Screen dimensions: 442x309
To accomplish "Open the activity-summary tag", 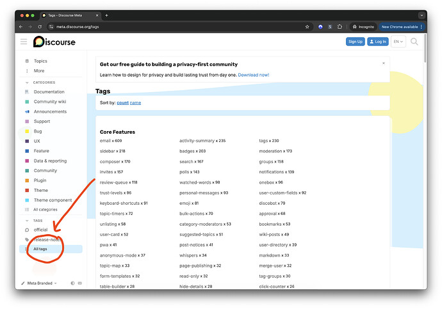I will point(197,141).
